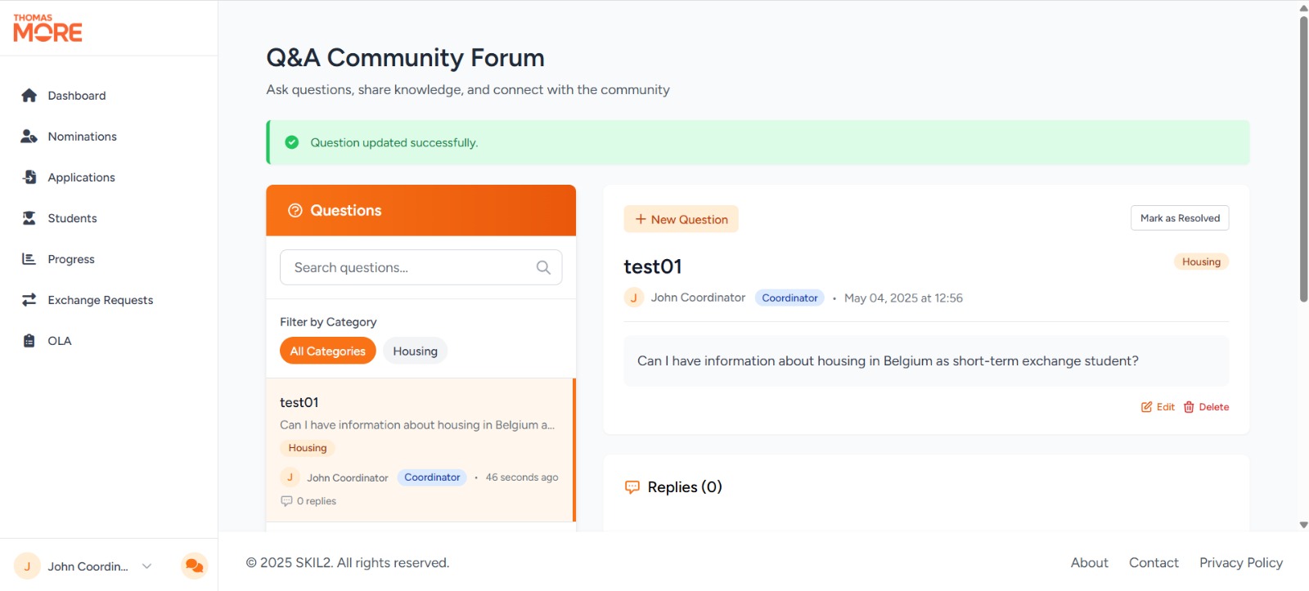Click the OLA clipboard icon
This screenshot has height=591, width=1309.
click(x=29, y=341)
